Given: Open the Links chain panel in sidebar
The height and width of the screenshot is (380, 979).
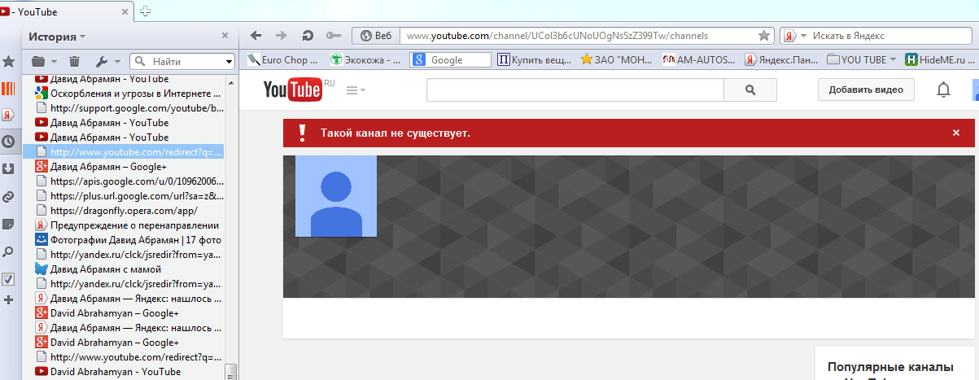Looking at the screenshot, I should point(9,196).
